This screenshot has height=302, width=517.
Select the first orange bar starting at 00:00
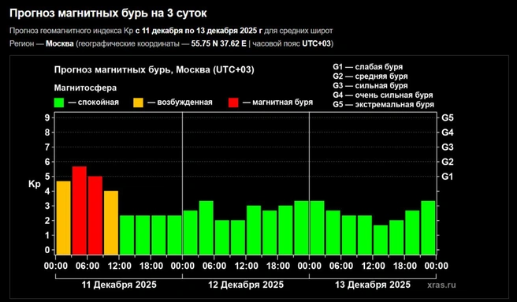click(x=64, y=218)
